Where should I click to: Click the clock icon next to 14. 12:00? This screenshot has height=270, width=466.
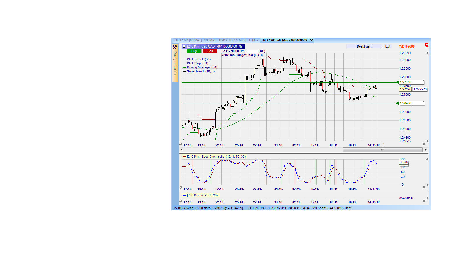pyautogui.click(x=383, y=145)
